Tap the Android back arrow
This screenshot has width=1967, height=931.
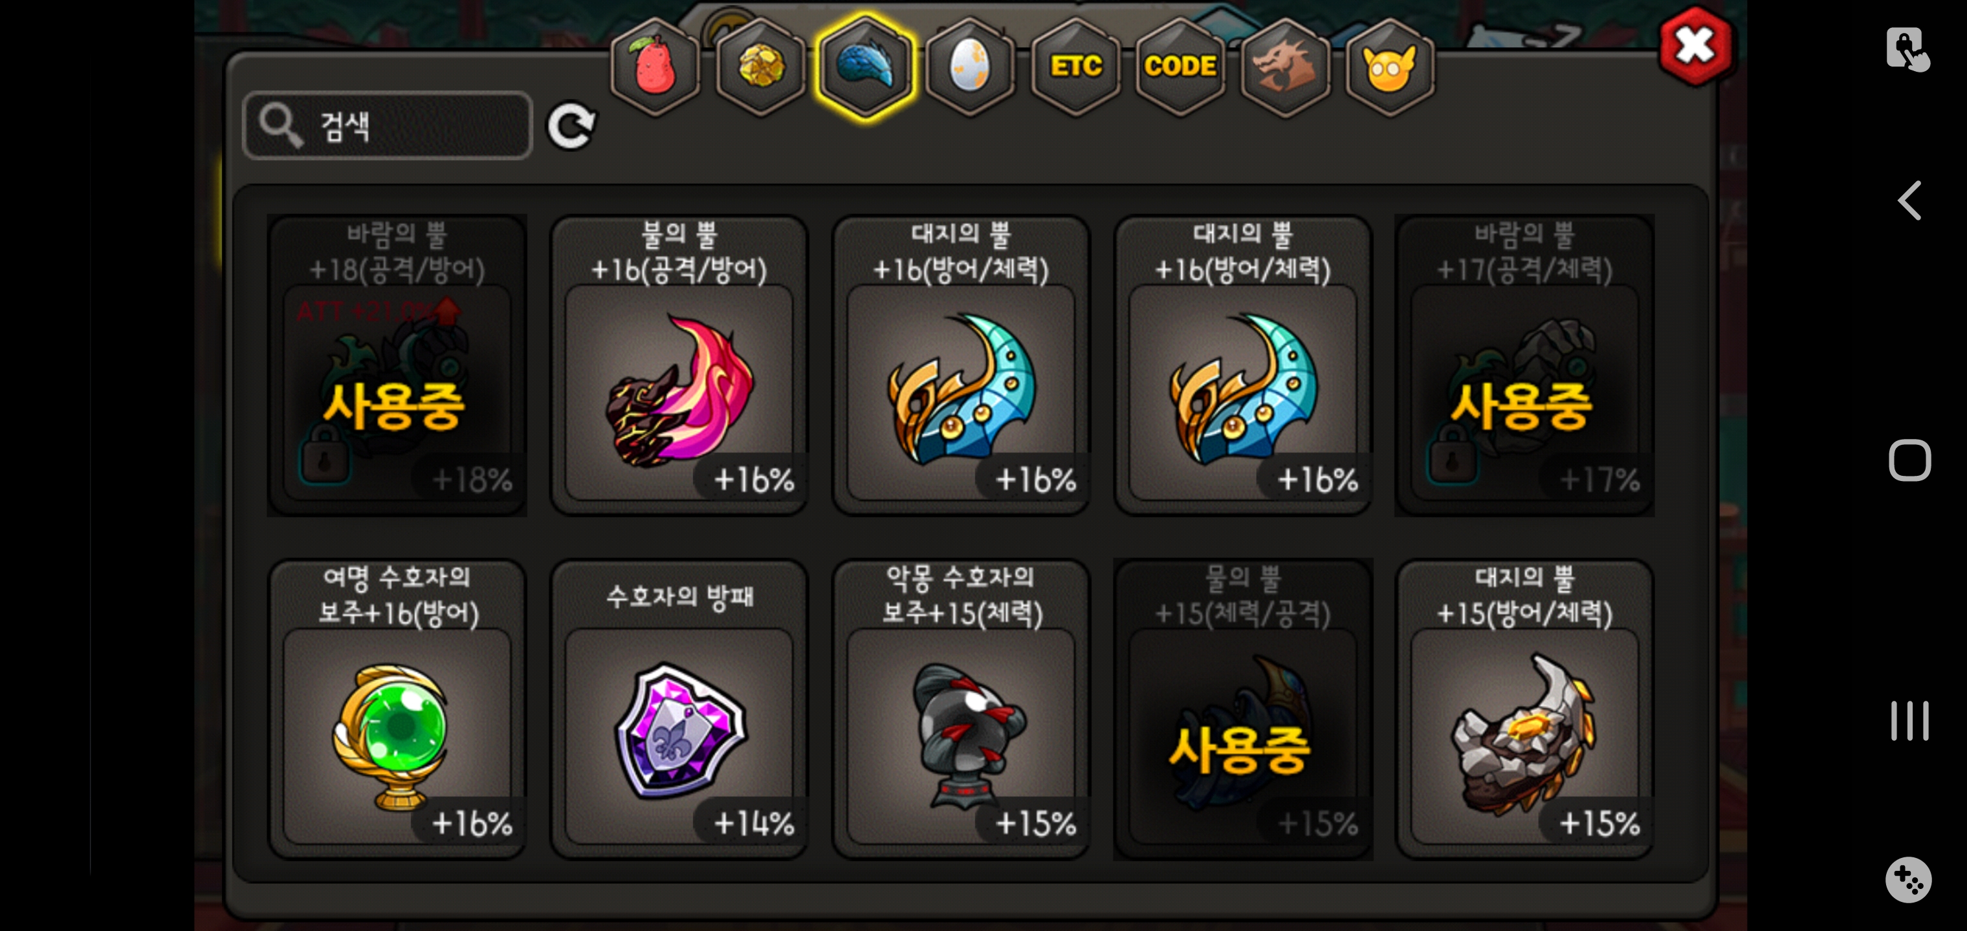[1909, 200]
